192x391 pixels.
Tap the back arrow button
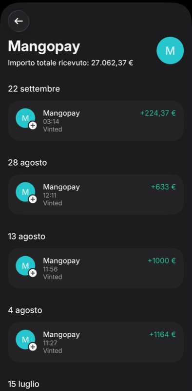tap(19, 21)
